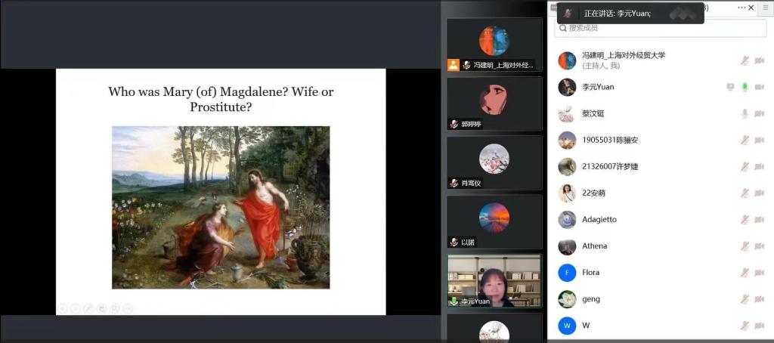This screenshot has width=774, height=343.
Task: Click member name 19055031陈骊安
Action: 610,141
